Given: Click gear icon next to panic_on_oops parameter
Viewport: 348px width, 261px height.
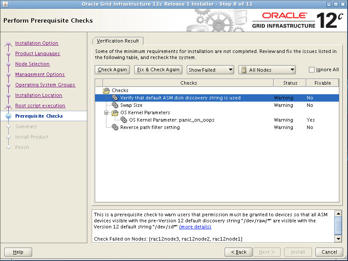Looking at the screenshot, I should [124, 120].
